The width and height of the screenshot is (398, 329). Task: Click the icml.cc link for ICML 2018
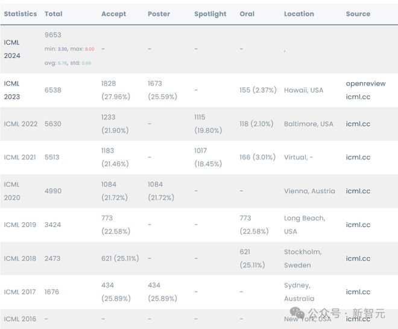[358, 258]
